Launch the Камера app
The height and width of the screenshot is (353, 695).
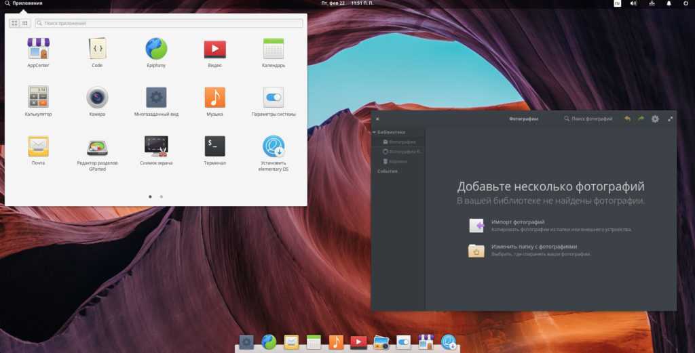97,98
